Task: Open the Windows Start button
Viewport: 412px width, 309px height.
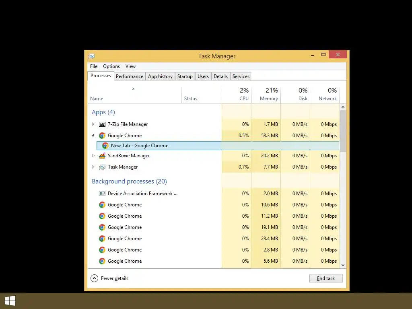Action: (x=10, y=301)
